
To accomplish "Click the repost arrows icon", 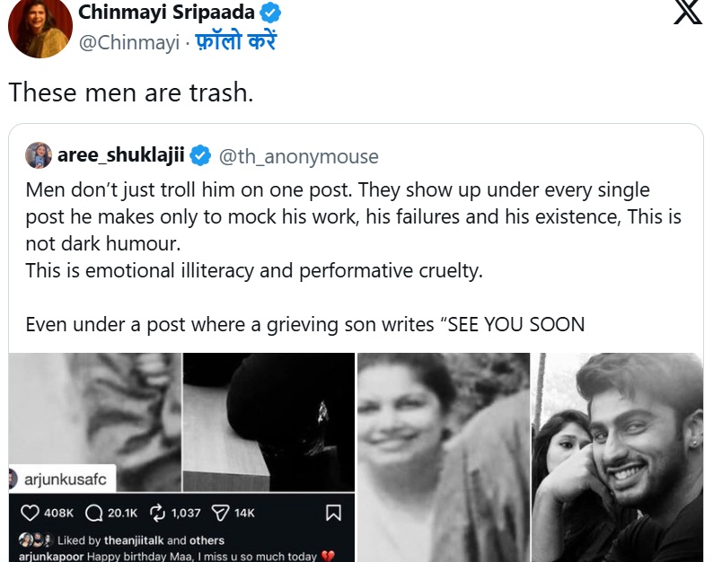I will click(159, 513).
